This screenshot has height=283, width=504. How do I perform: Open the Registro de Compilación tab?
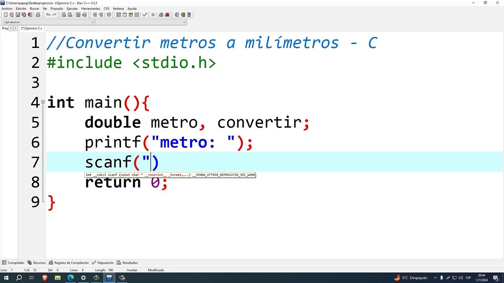click(69, 263)
